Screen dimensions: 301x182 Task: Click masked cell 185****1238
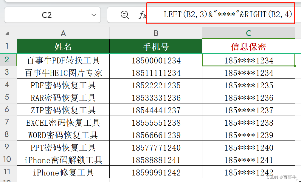(x=249, y=122)
